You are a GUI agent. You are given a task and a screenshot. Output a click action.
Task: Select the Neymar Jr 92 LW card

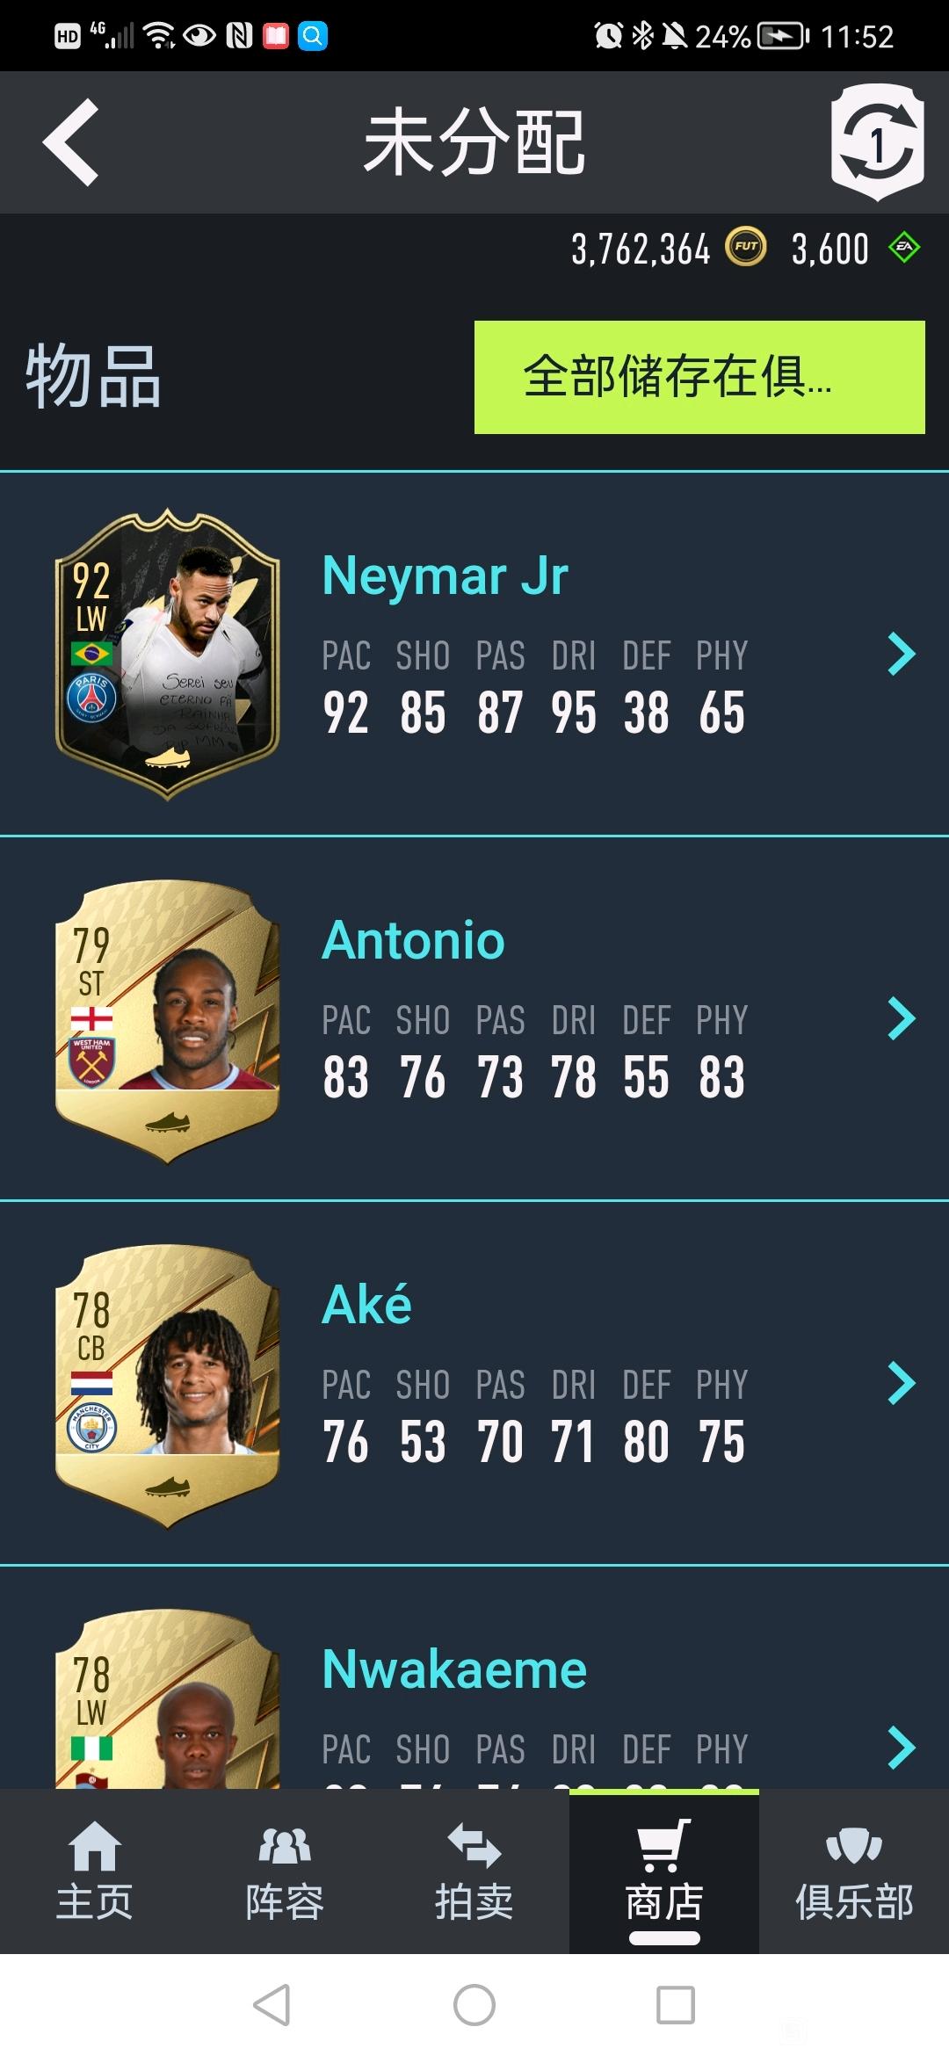coord(168,655)
